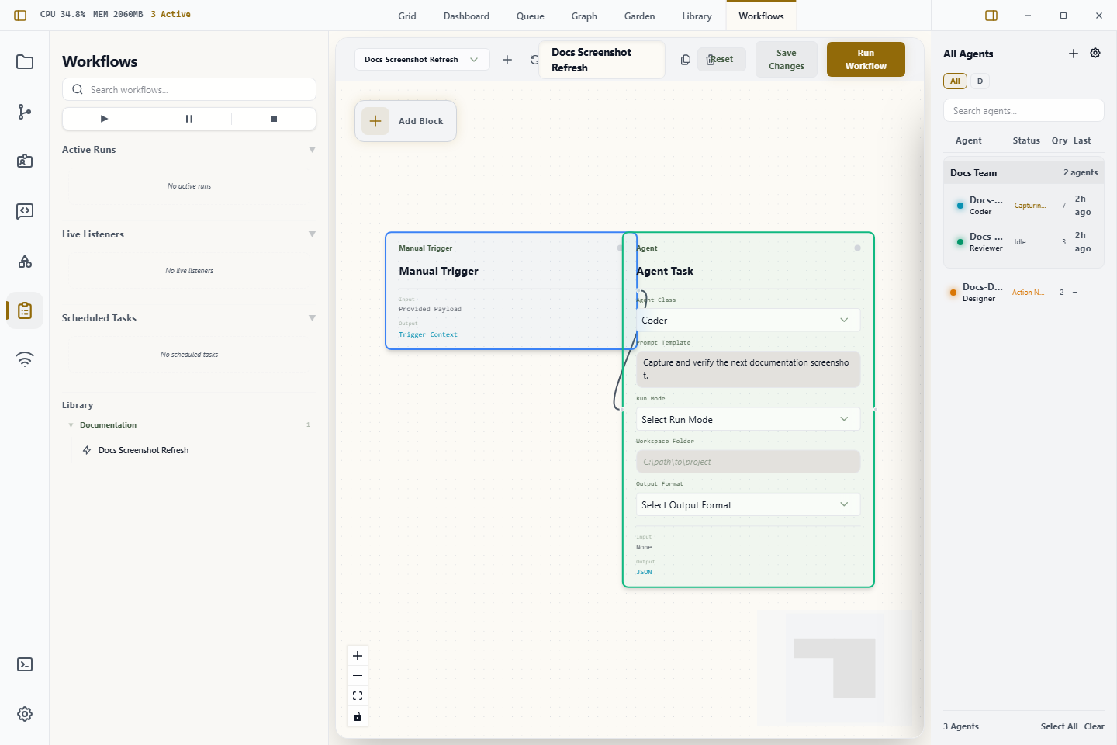1117x745 pixels.
Task: Switch to the Graph tab
Action: pos(584,16)
